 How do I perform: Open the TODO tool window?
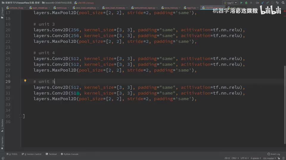point(12,154)
